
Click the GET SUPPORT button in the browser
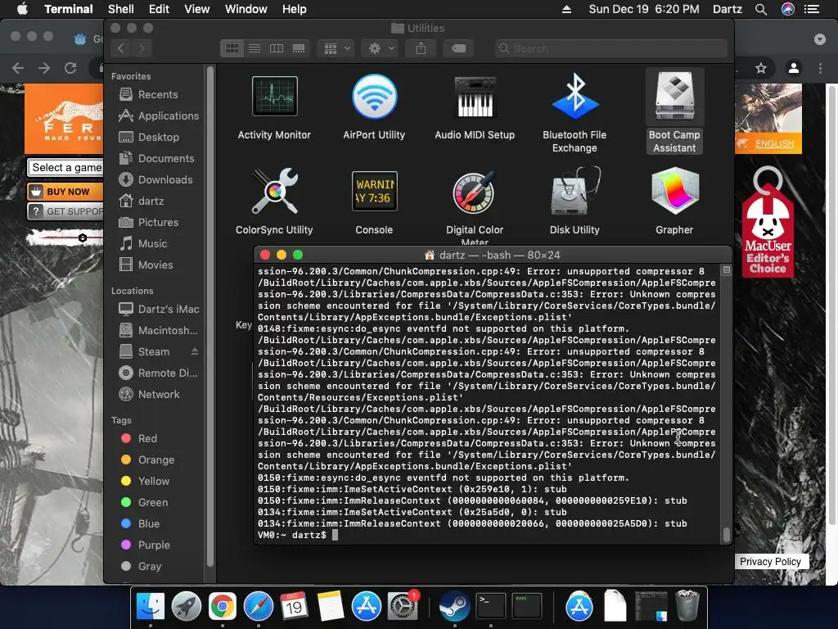(65, 211)
